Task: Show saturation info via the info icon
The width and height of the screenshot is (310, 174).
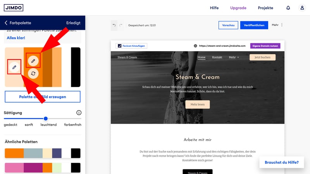Action: coord(79,113)
